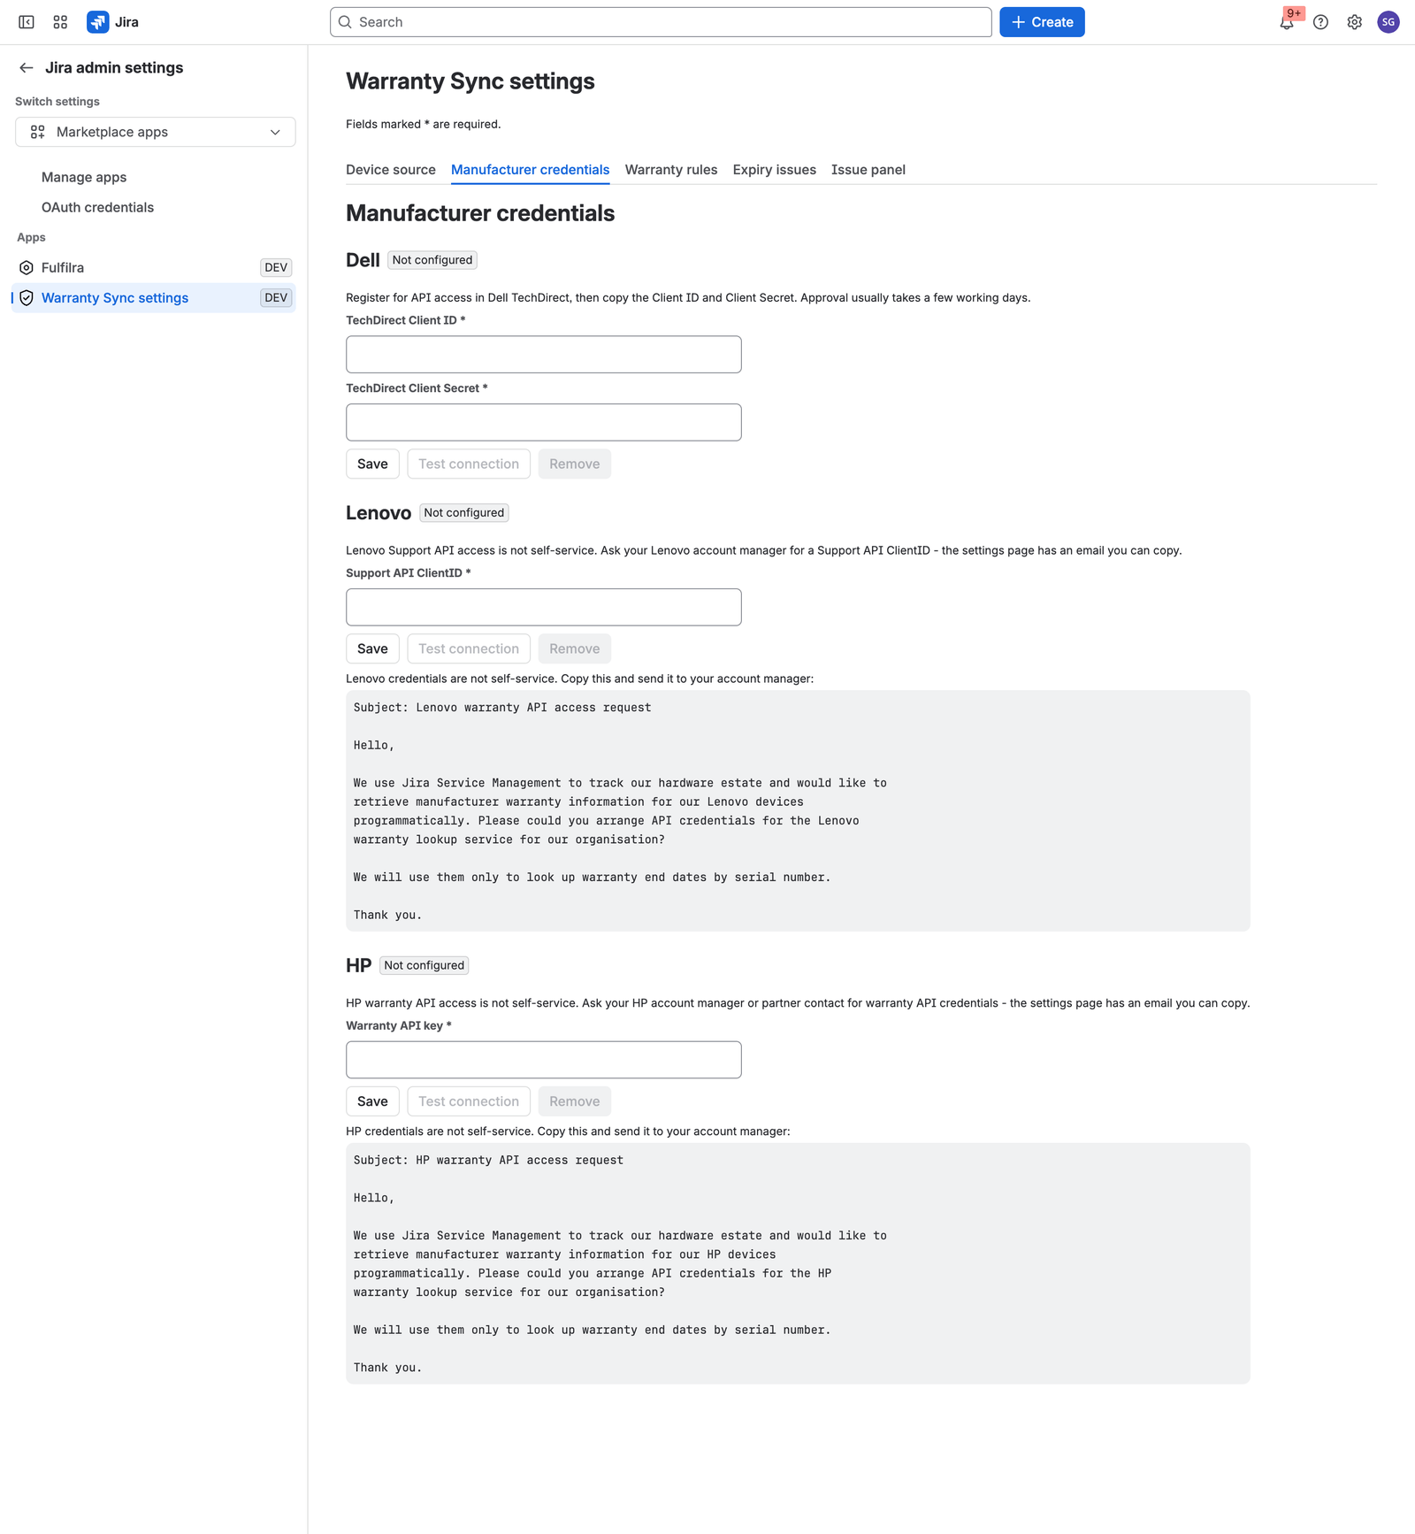
Task: Save the Dell TechDirect credentials
Action: (372, 464)
